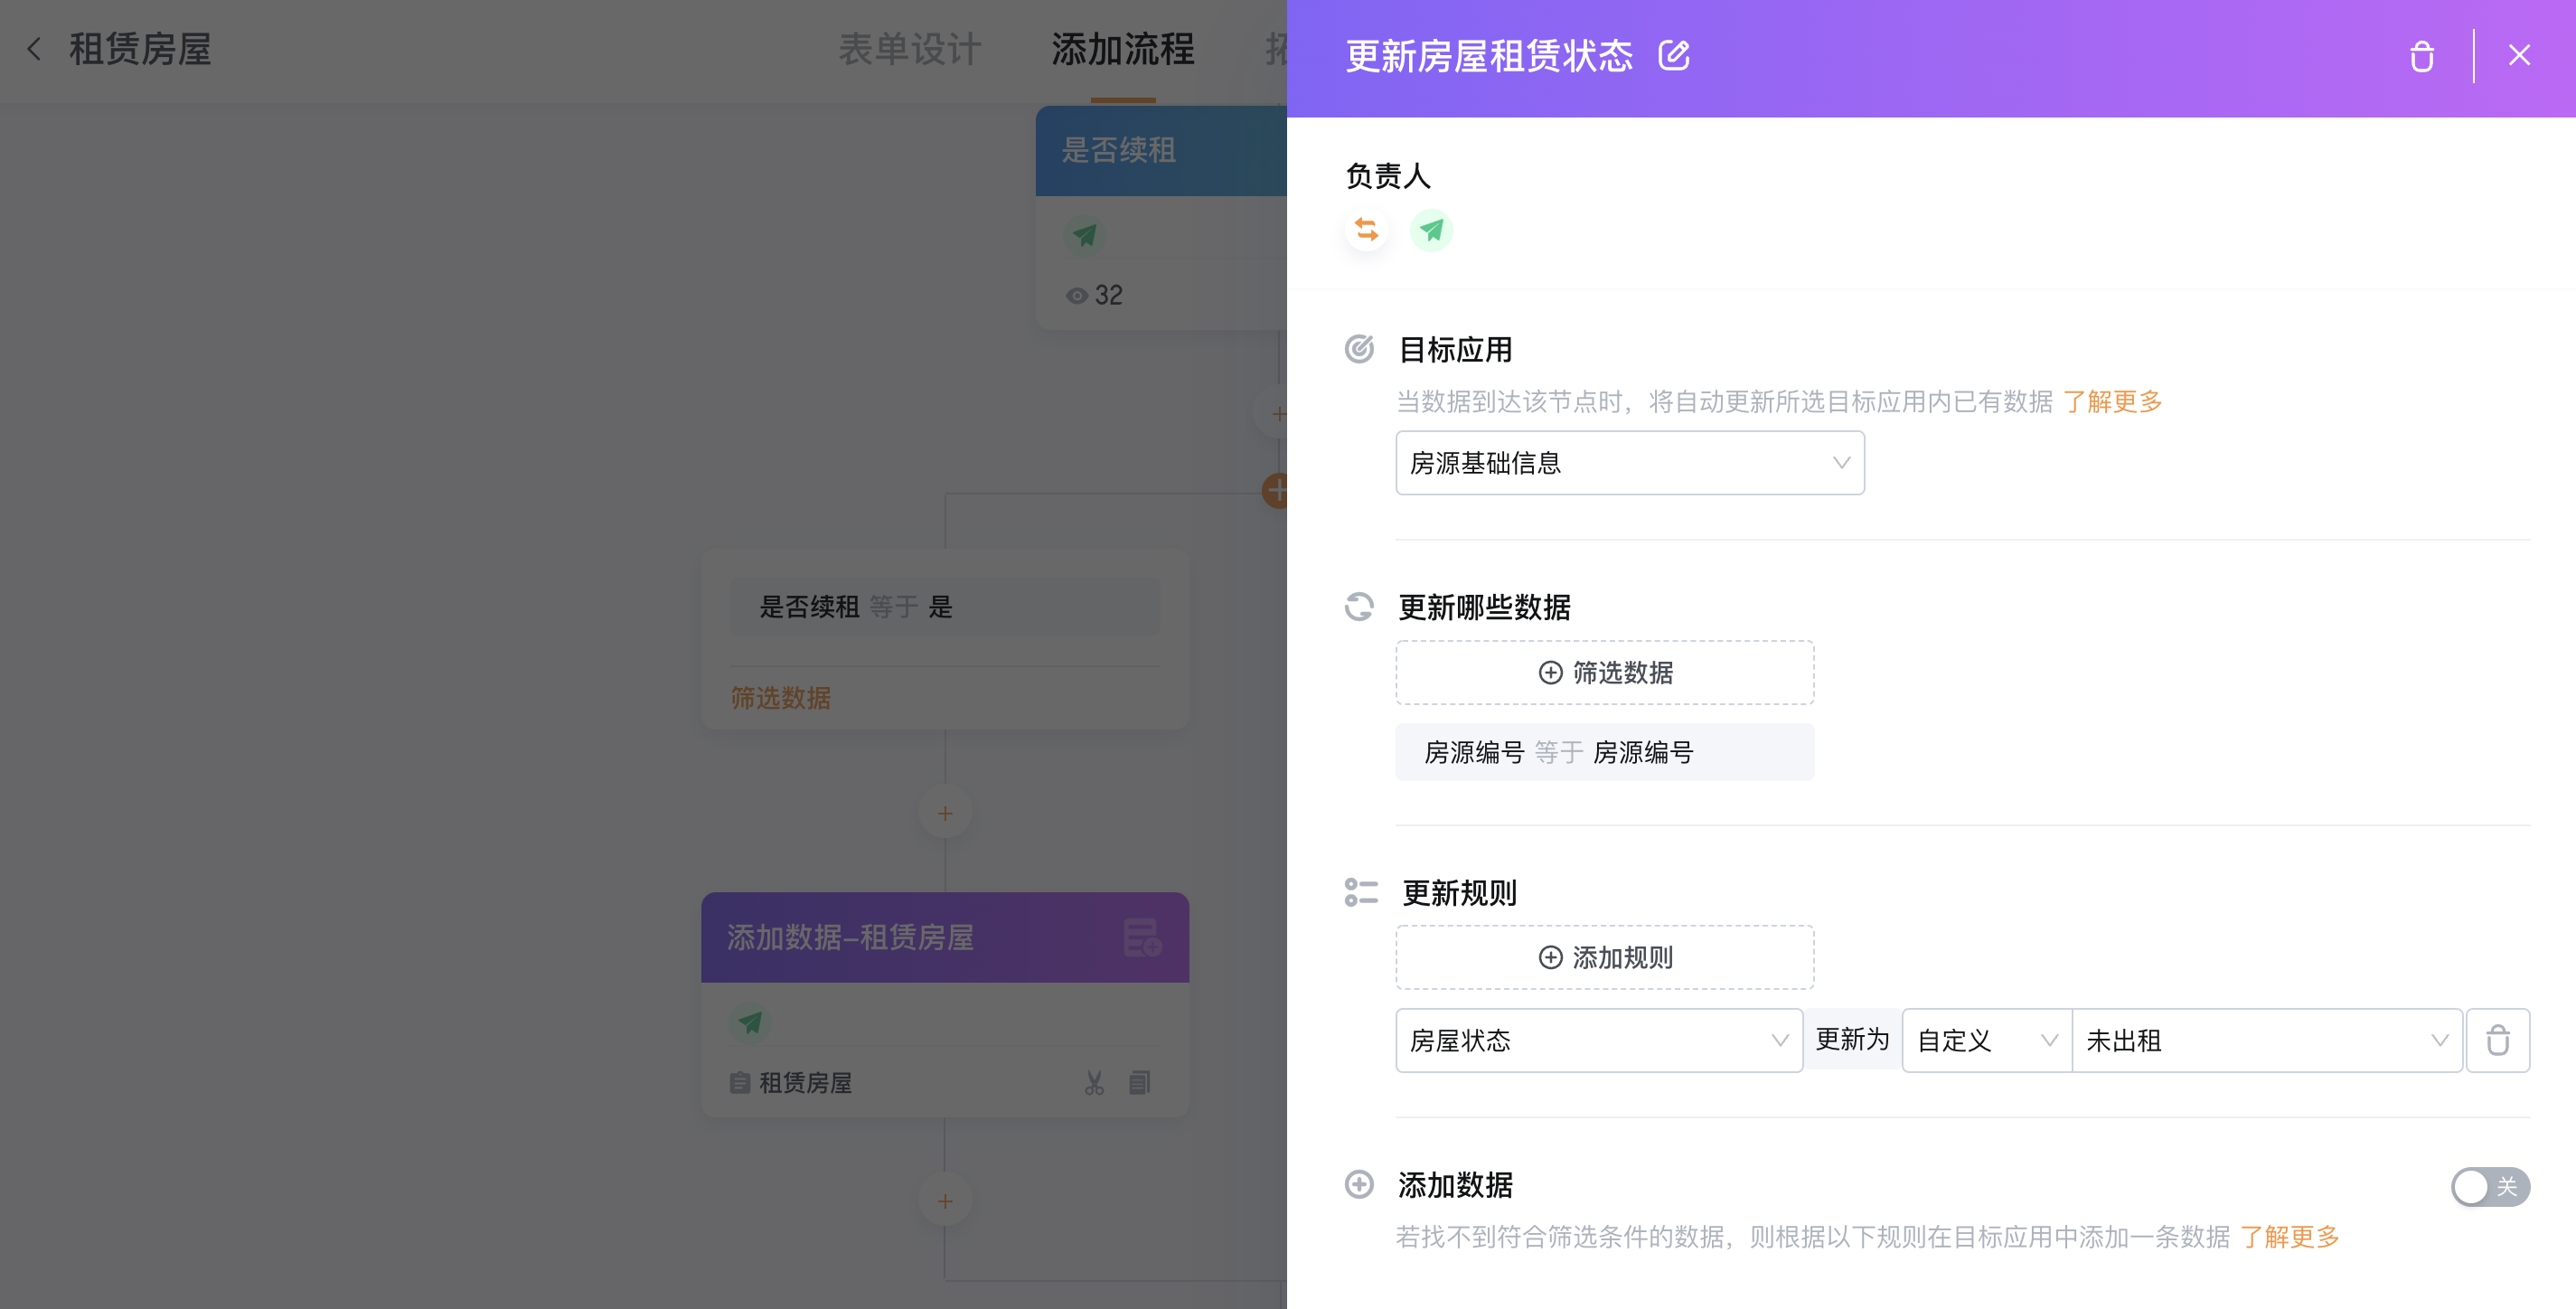Click the paper plane icon in 添加数据 node
This screenshot has width=2576, height=1309.
point(750,1022)
